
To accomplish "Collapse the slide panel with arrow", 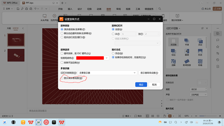I will point(23,28).
